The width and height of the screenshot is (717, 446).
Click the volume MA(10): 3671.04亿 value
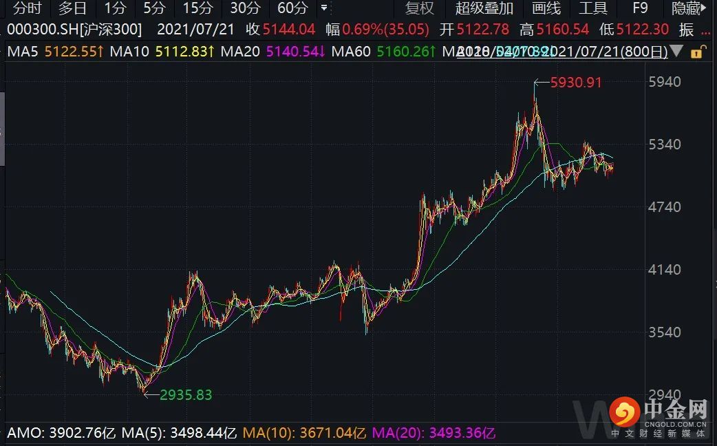(x=304, y=433)
